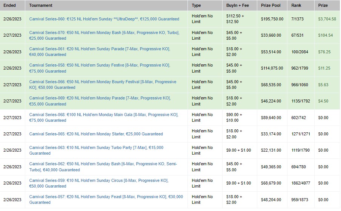Select the $76.25 prize value

point(324,52)
